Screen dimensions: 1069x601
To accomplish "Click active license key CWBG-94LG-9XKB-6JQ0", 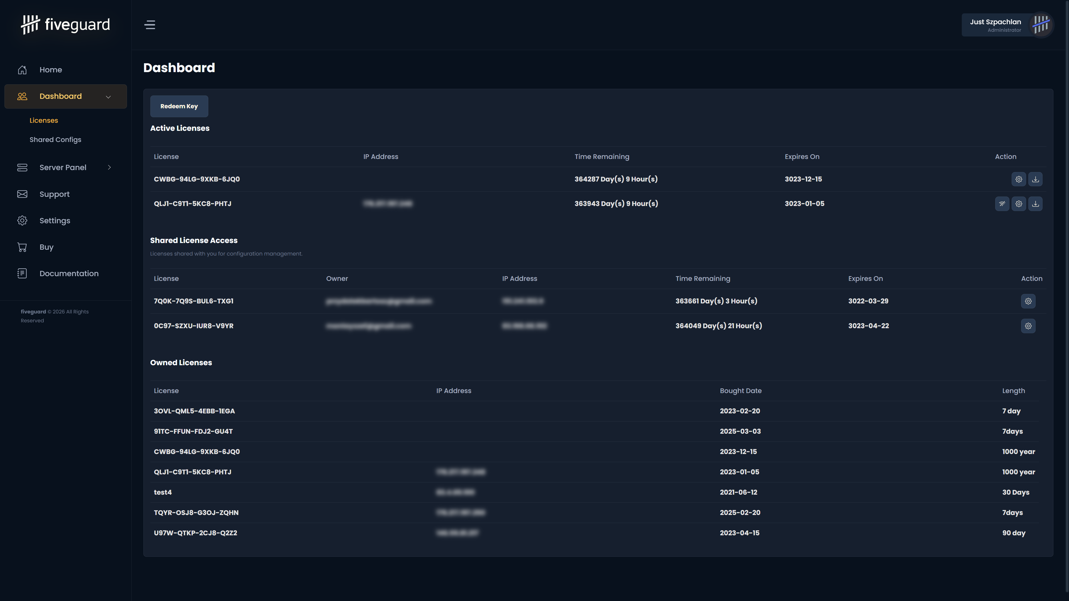I will point(197,179).
